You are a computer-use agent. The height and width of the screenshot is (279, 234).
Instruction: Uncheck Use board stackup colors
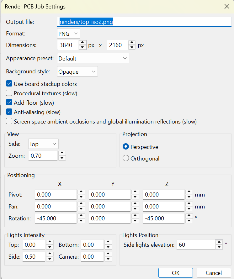point(8,84)
